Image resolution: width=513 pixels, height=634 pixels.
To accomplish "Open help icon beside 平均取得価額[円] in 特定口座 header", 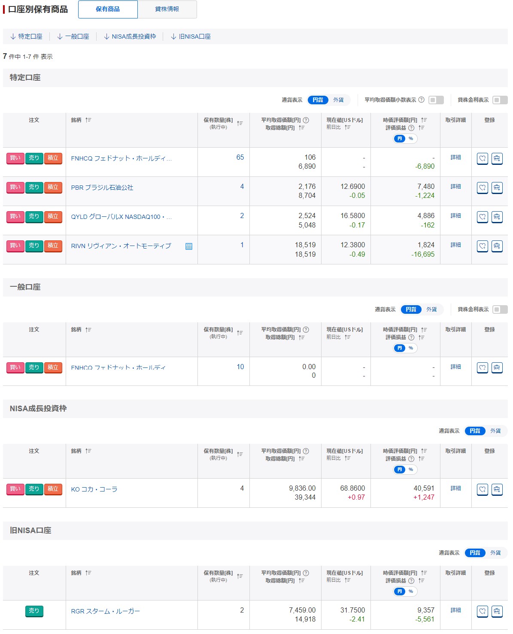I will 306,120.
